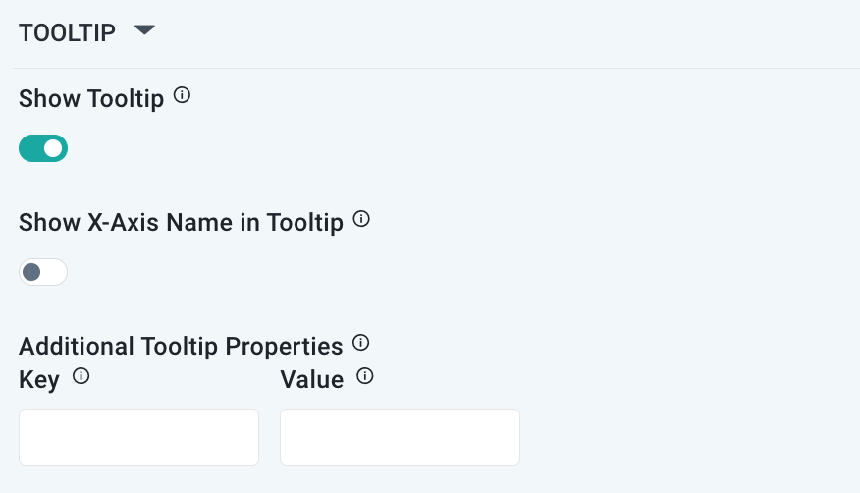Click into the Key input field
The height and width of the screenshot is (493, 860).
[x=138, y=437]
